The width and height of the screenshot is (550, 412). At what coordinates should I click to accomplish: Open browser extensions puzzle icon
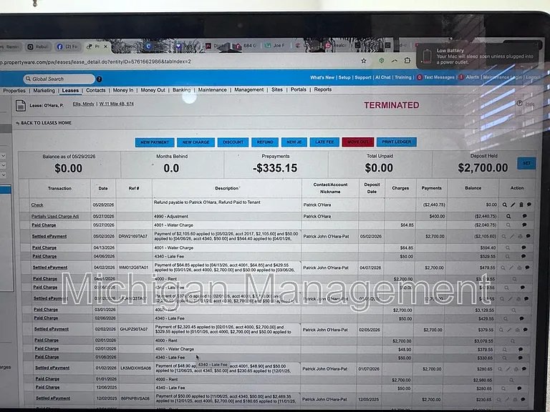407,60
